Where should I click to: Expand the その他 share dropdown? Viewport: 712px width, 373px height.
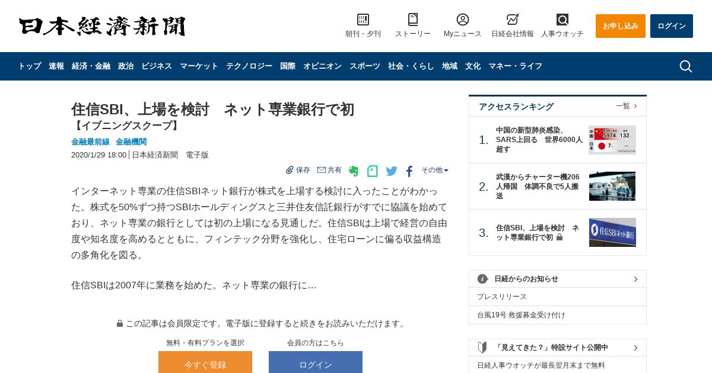point(435,170)
